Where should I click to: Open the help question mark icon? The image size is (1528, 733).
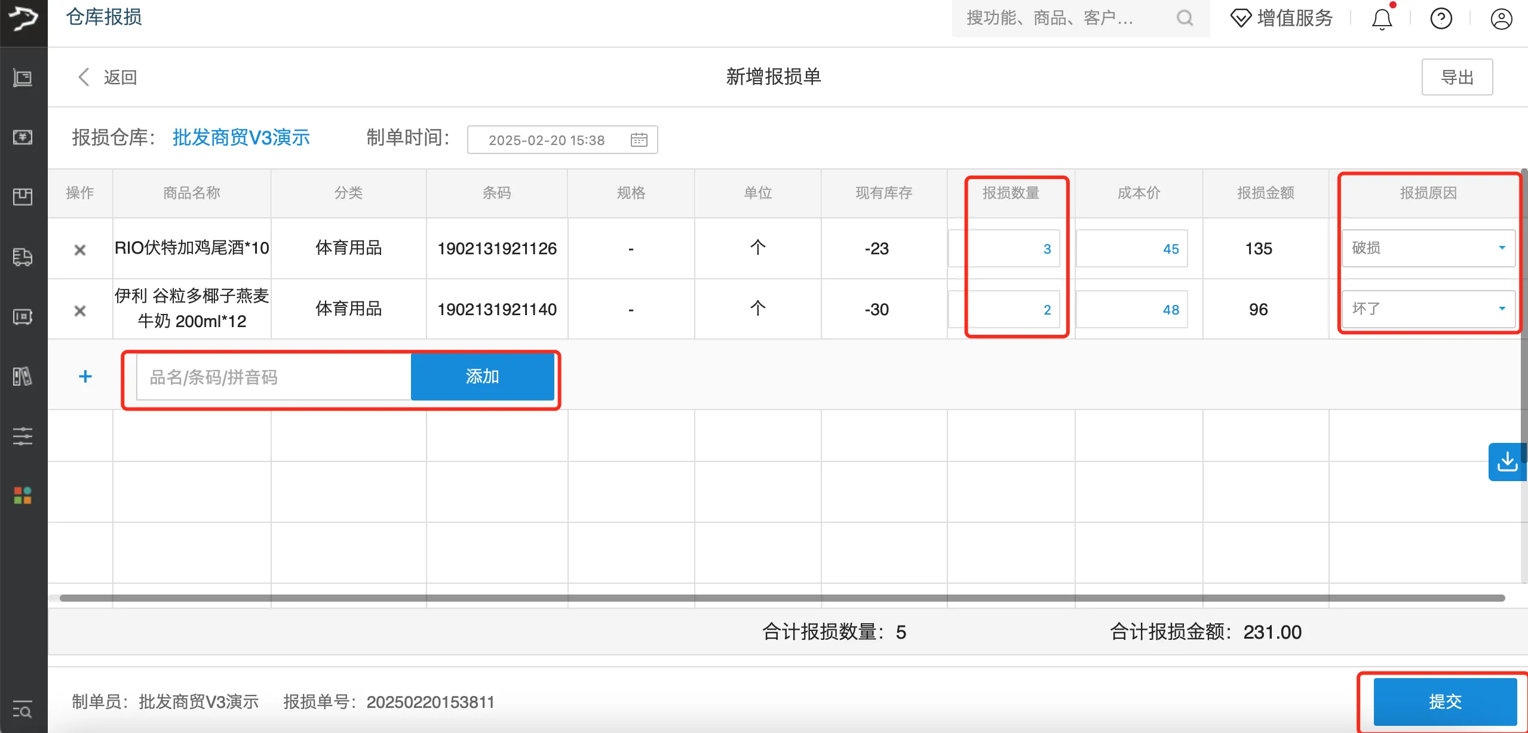point(1441,19)
